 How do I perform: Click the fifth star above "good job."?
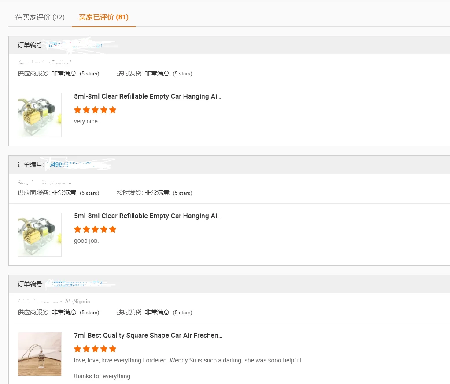coord(113,229)
